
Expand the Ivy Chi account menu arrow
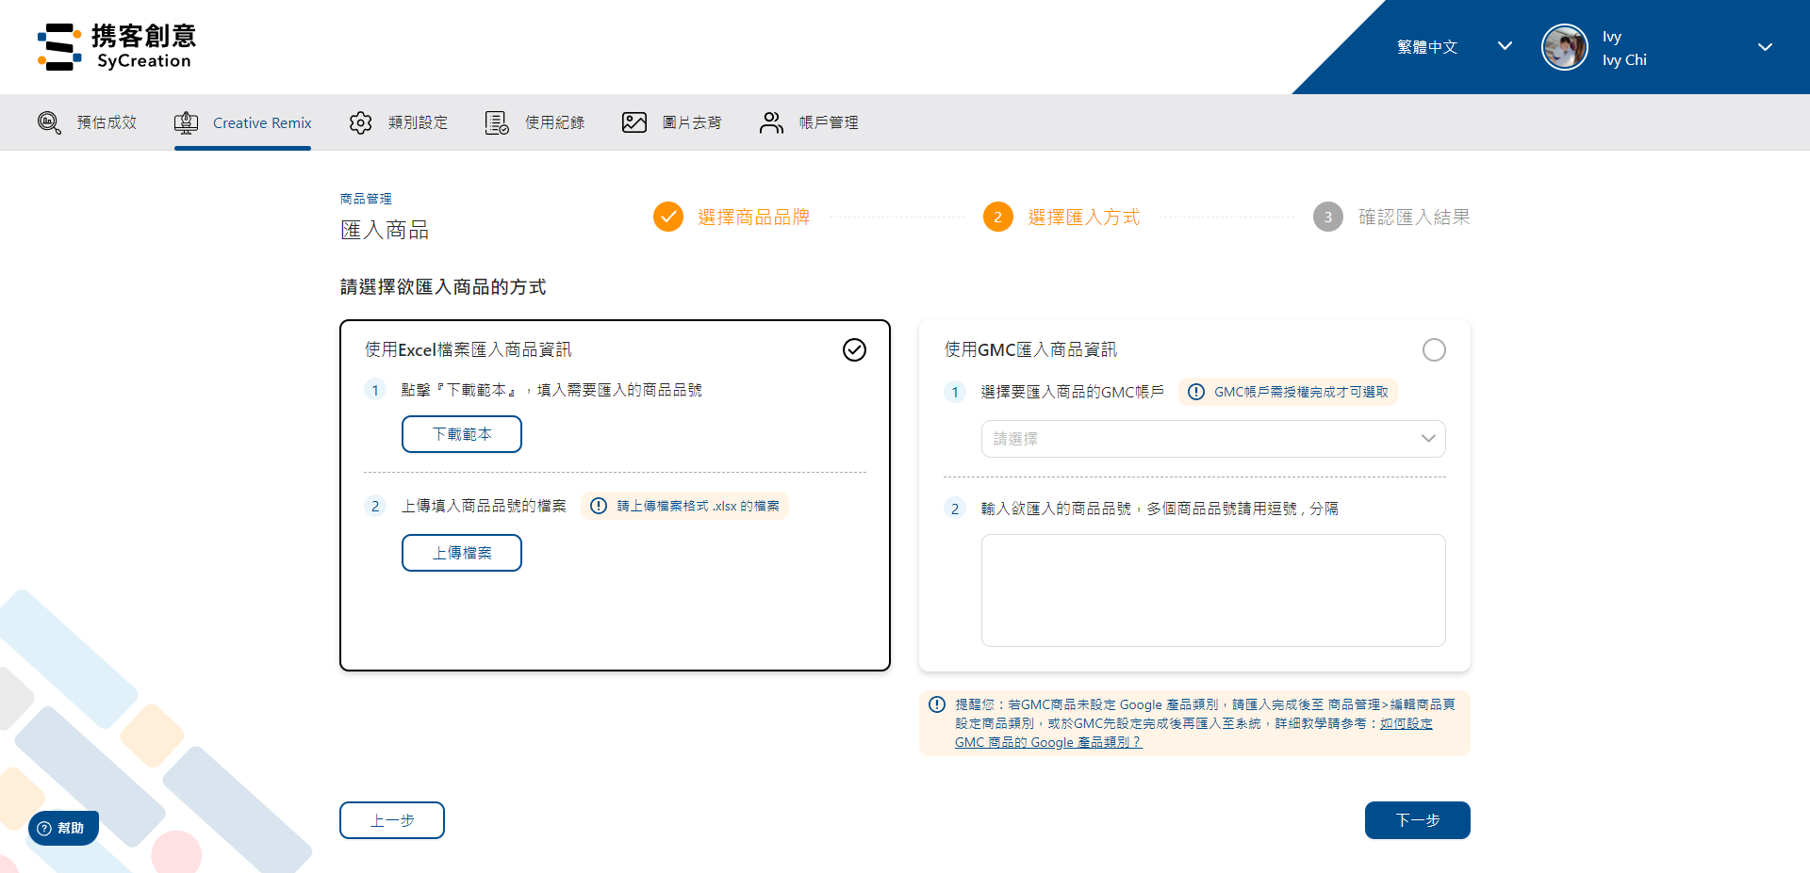pyautogui.click(x=1766, y=47)
